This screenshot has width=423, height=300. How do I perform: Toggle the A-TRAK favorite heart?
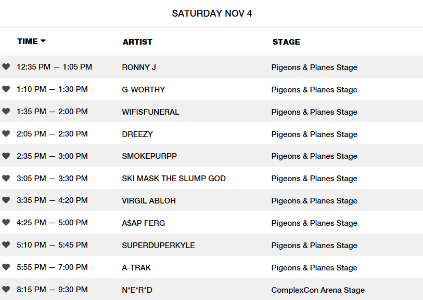[x=6, y=267]
